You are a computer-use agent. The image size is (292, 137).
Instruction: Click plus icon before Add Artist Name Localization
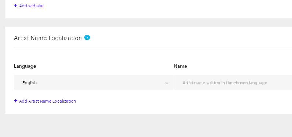coord(15,101)
